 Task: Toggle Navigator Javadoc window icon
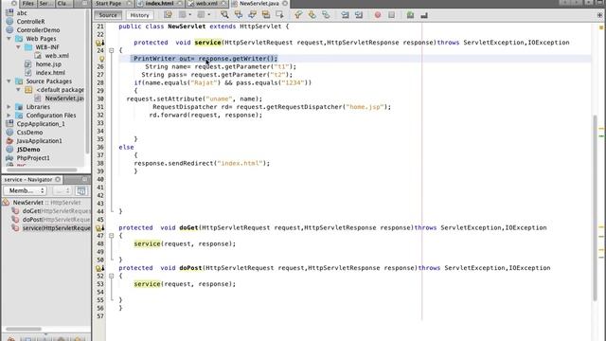point(81,190)
